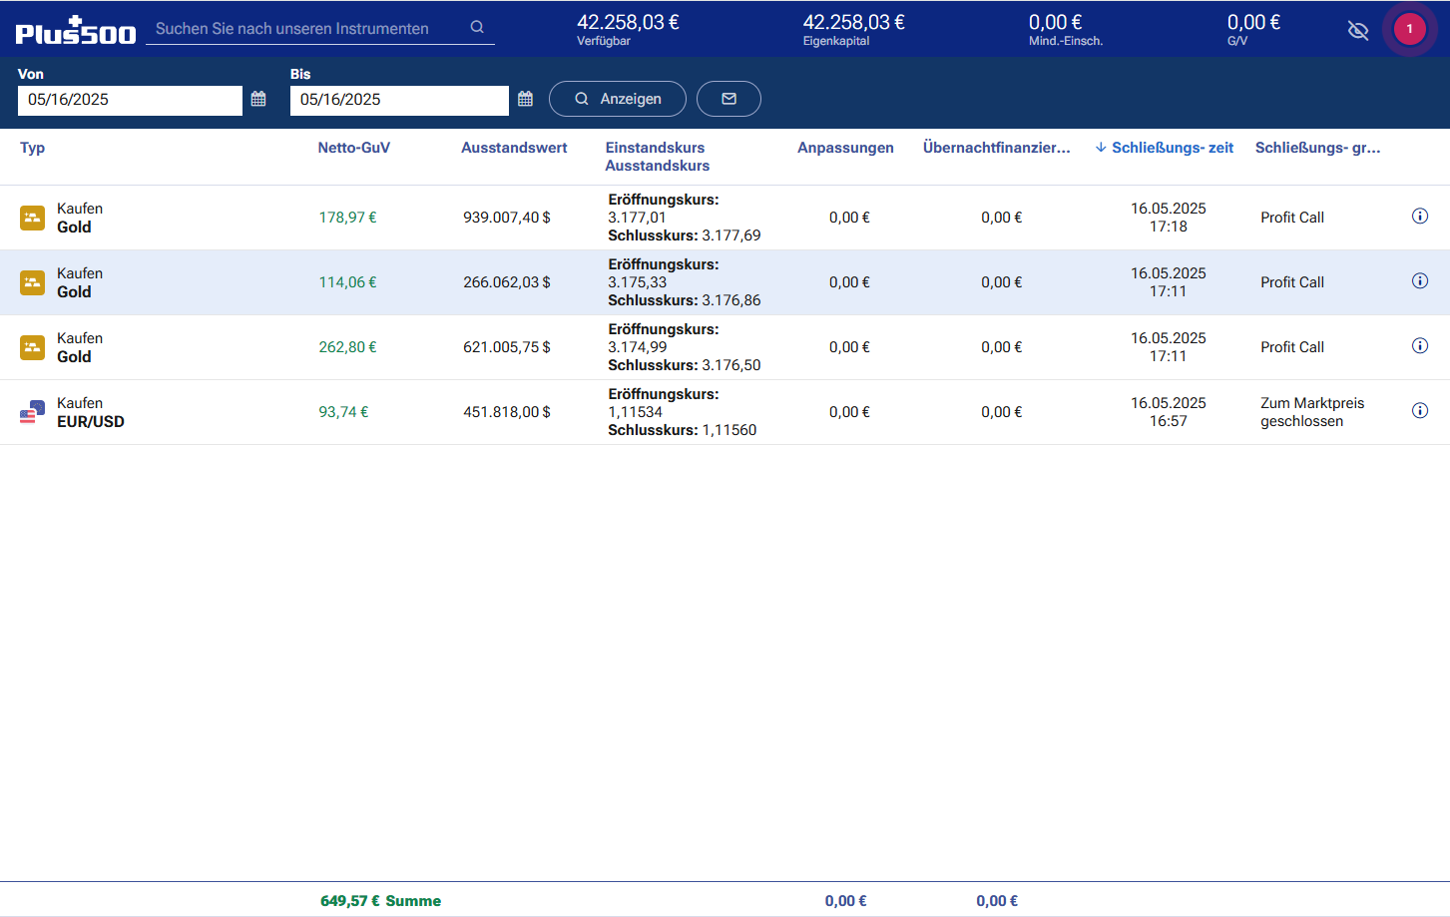
Task: Click the Anzeigen button
Action: pos(618,99)
